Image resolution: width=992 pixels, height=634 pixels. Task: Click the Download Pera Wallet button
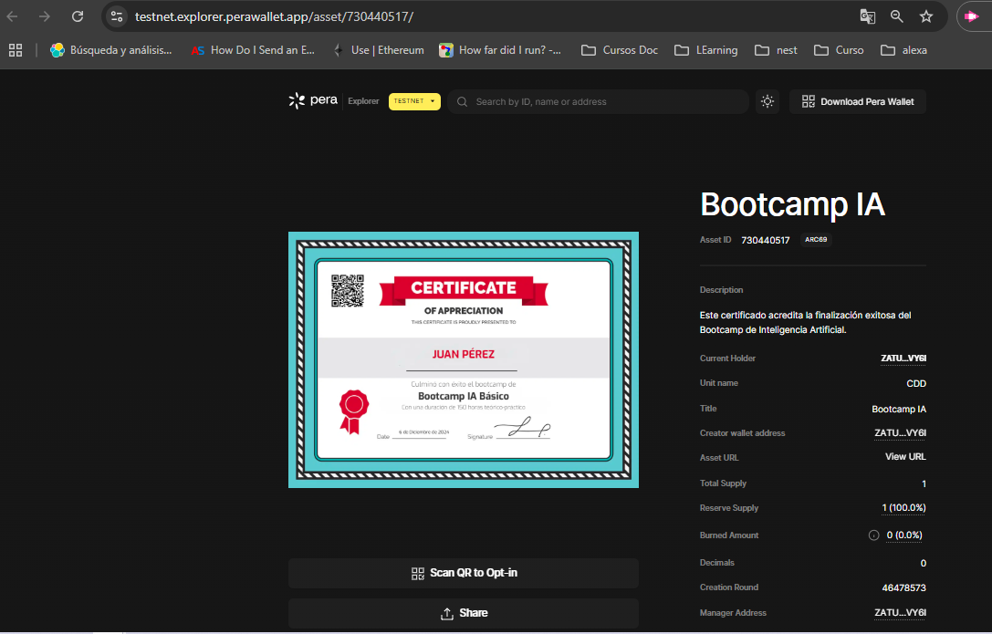tap(858, 101)
